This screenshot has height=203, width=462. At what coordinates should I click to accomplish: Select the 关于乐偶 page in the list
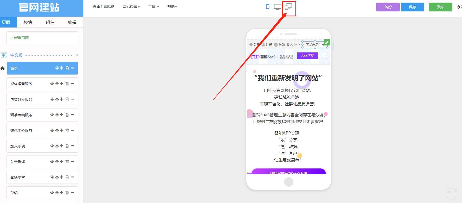pyautogui.click(x=18, y=162)
